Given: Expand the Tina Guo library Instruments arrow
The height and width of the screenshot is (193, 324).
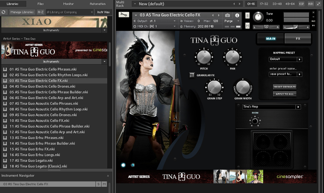Looking at the screenshot, I should coord(105,61).
